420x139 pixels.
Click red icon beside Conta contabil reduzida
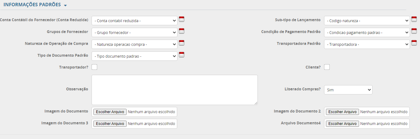point(182,19)
